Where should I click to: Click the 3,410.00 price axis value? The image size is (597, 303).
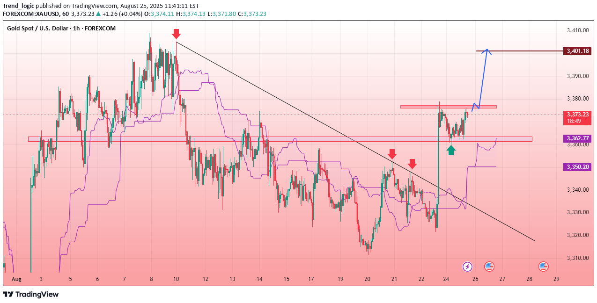click(577, 30)
